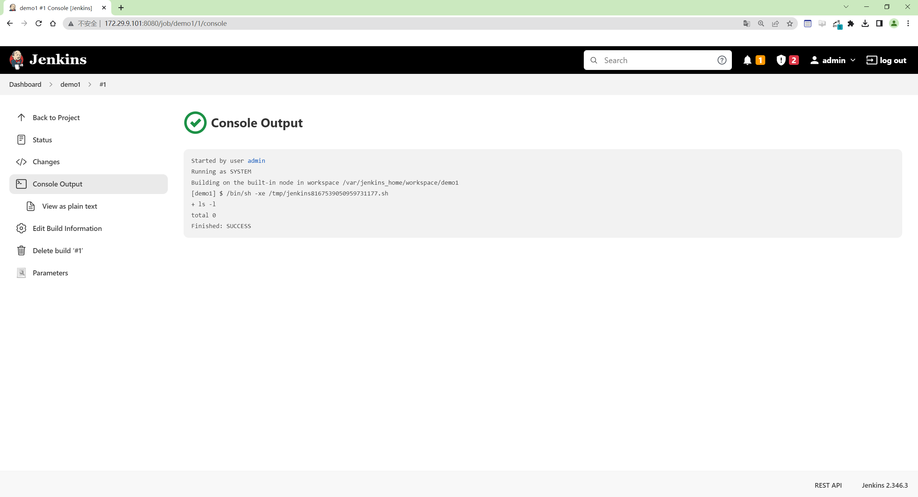Screen dimensions: 918x497
Task: Click the not-secure warning triangle icon
Action: pyautogui.click(x=71, y=24)
